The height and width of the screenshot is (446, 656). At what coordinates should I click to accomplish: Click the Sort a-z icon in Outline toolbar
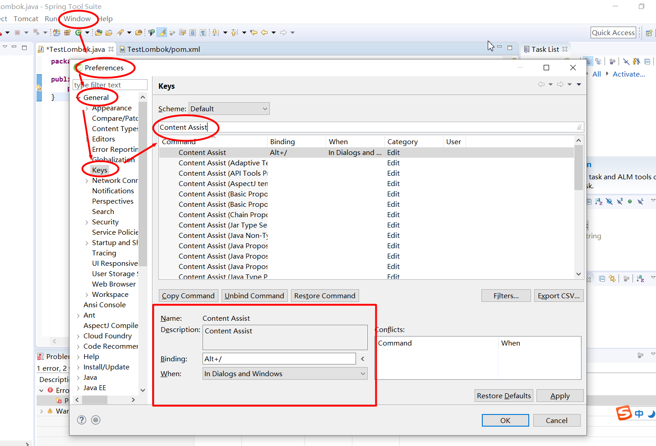[599, 201]
